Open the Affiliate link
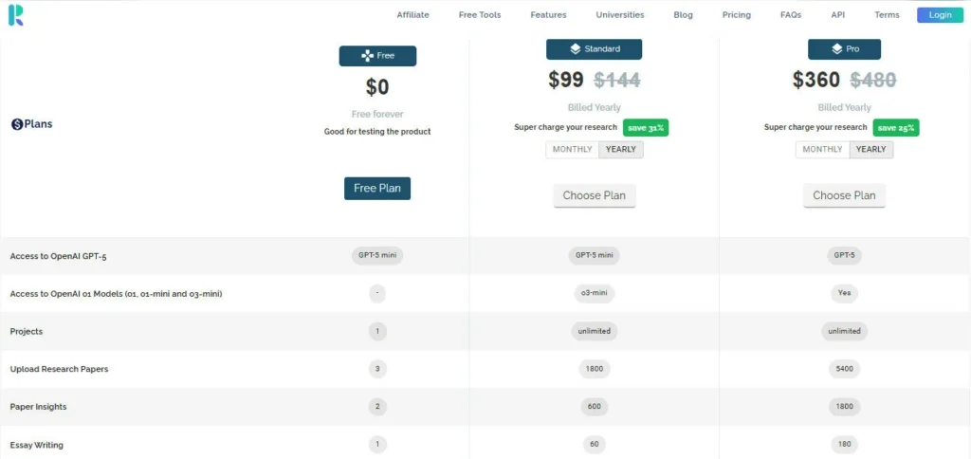 [412, 15]
